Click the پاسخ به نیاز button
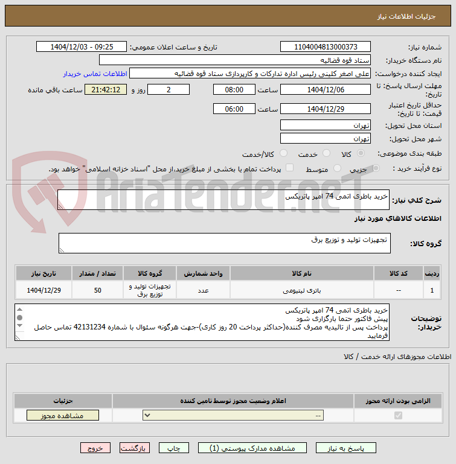 [x=346, y=448]
